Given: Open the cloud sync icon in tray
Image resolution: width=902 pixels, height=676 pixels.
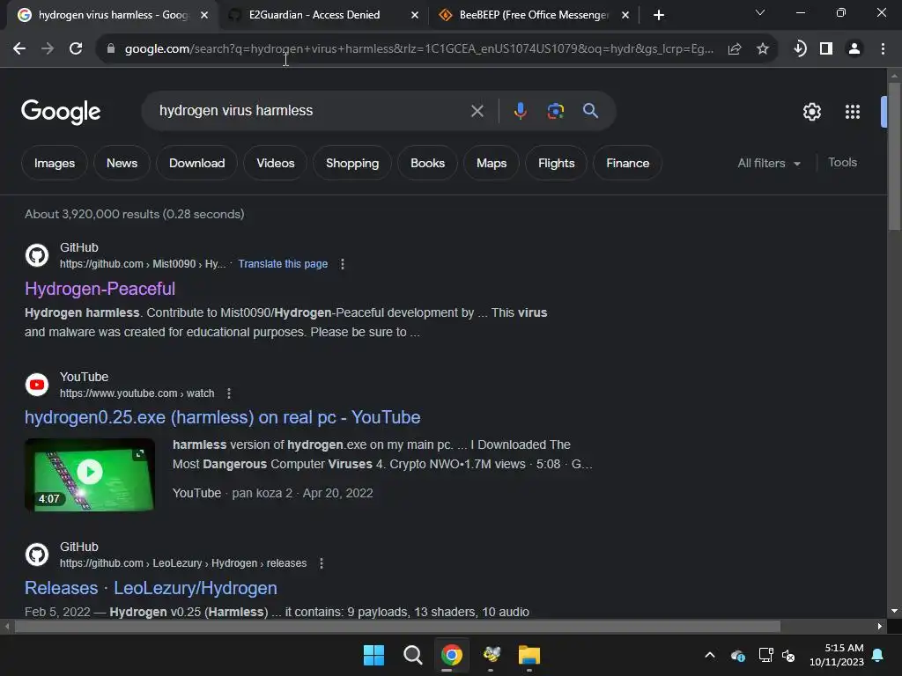Looking at the screenshot, I should coord(738,655).
